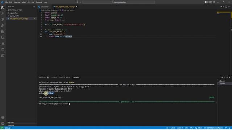The width and height of the screenshot is (232, 130).
Task: Click the UTF-8 encoding indicator
Action: click(x=186, y=128)
